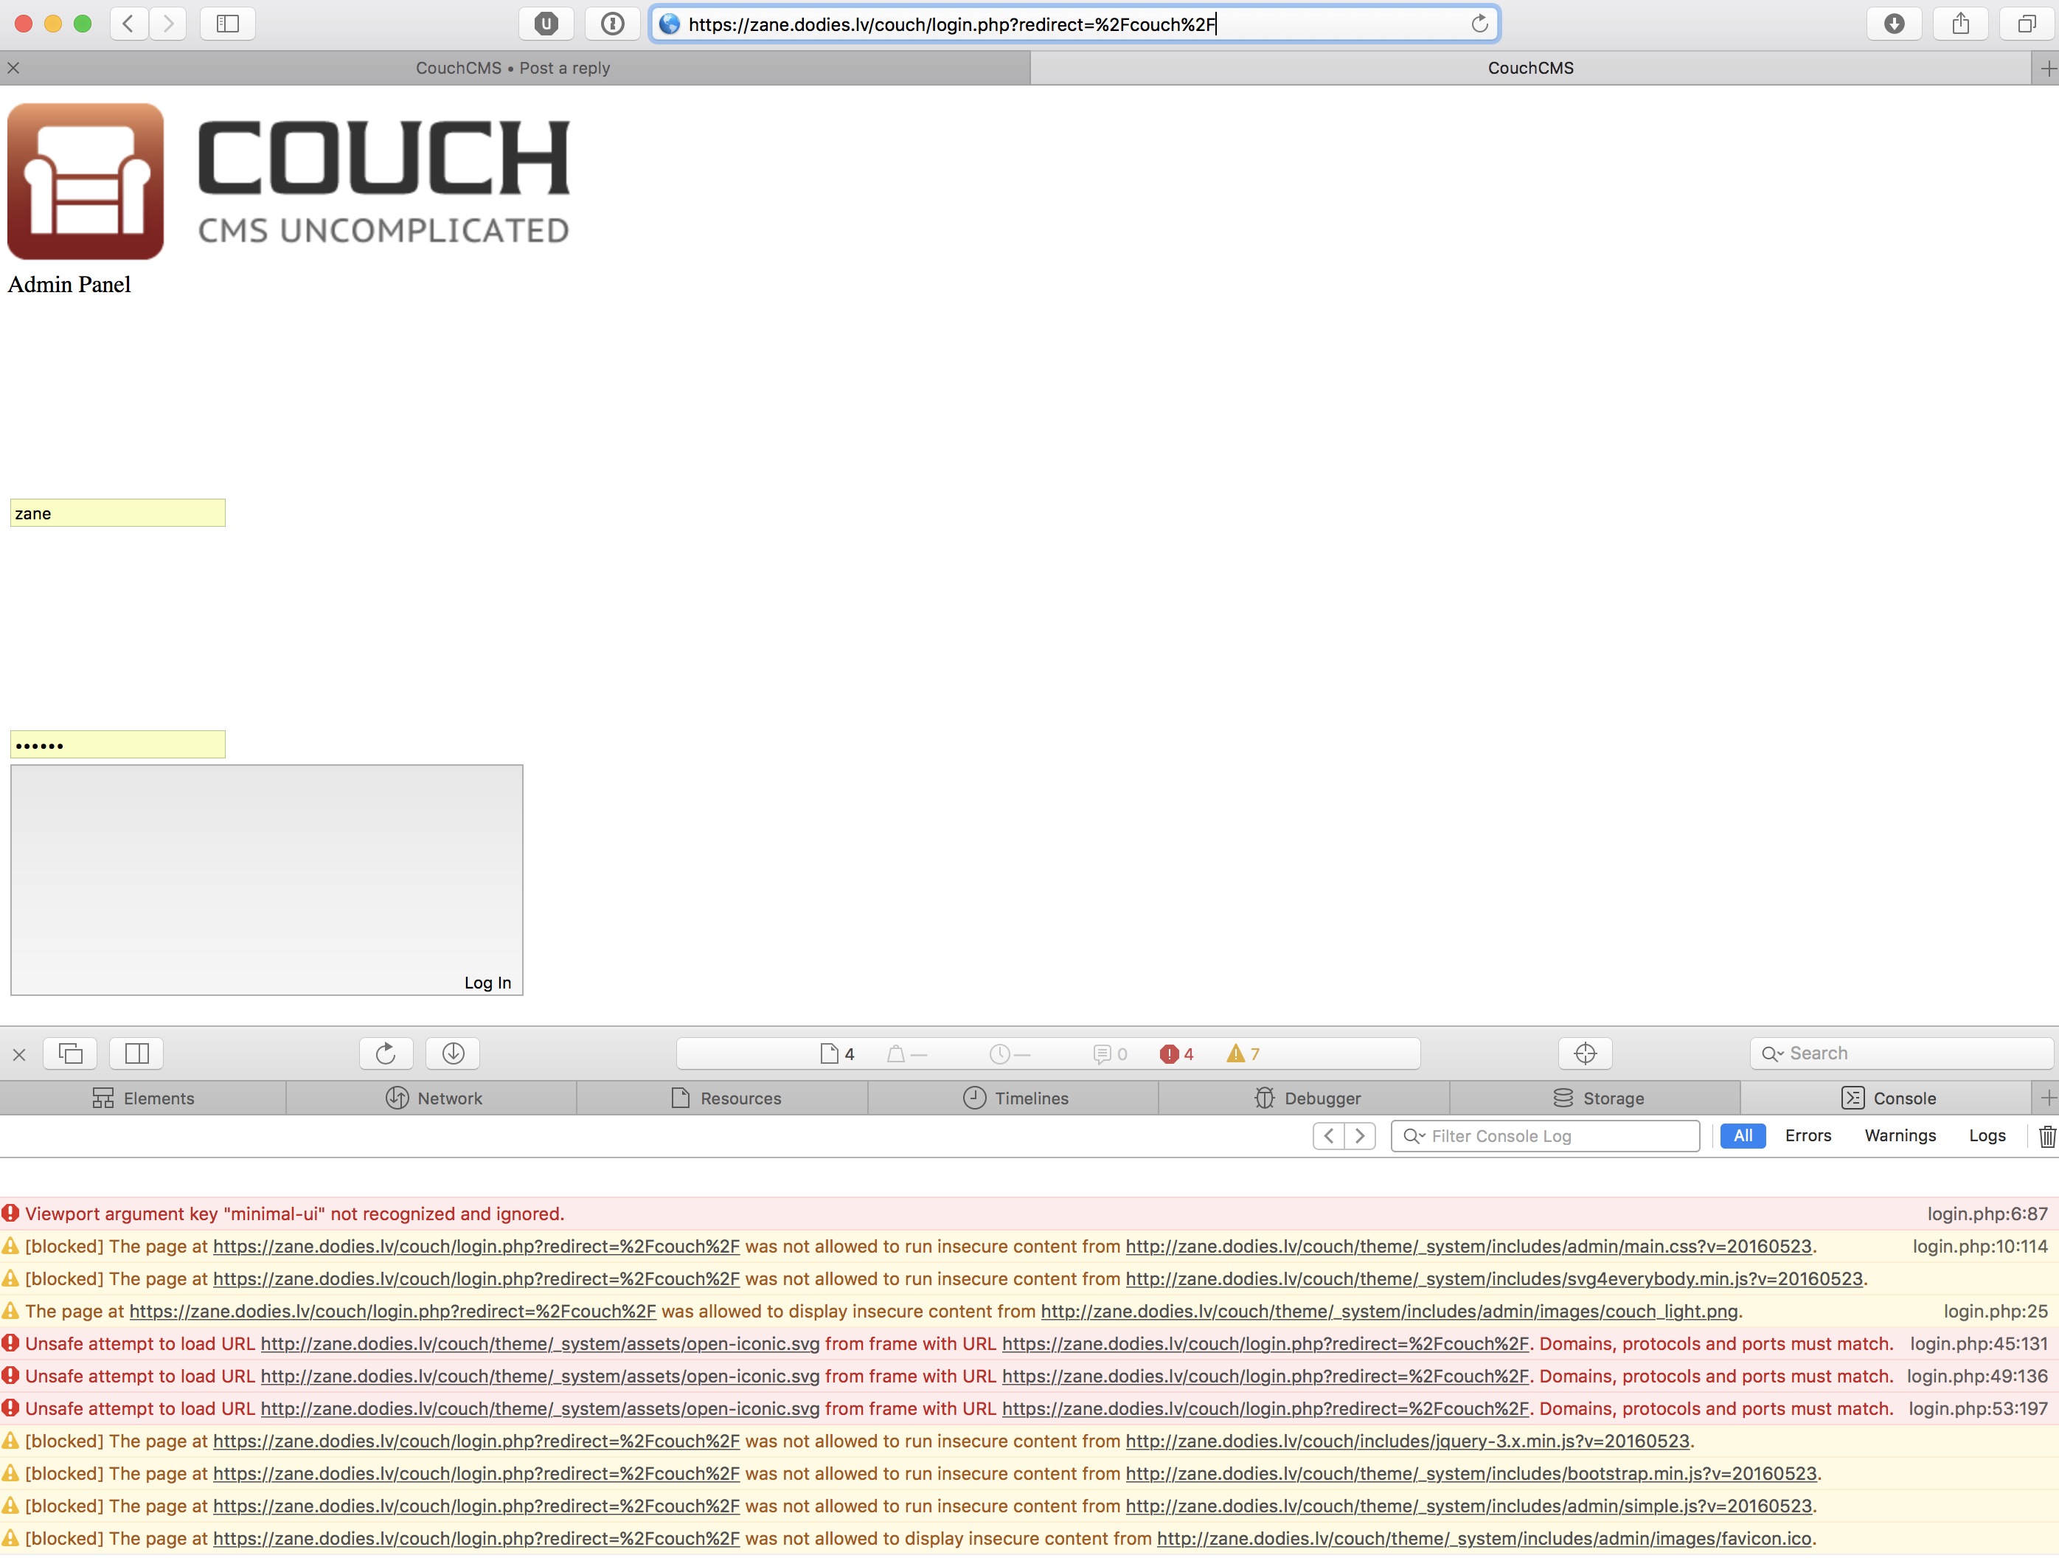Screen dimensions: 2059x1561
Task: Go to next console navigation arrow
Action: click(x=1360, y=1136)
